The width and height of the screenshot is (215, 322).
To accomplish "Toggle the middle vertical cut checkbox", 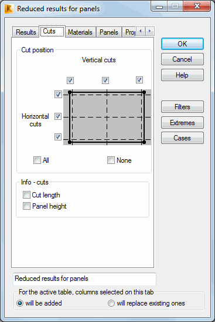I will (x=105, y=80).
